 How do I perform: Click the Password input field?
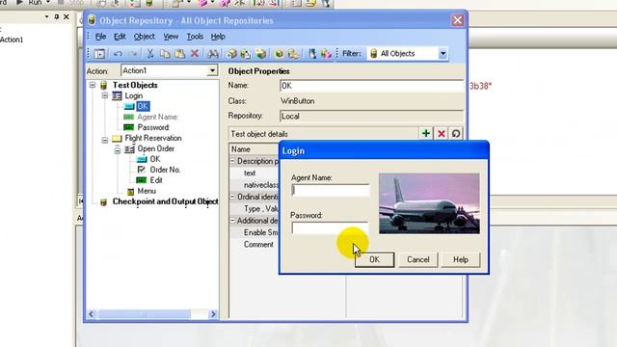tap(330, 228)
